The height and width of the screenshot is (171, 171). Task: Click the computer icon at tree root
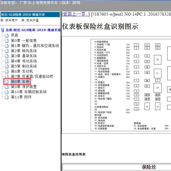[x=3, y=30]
